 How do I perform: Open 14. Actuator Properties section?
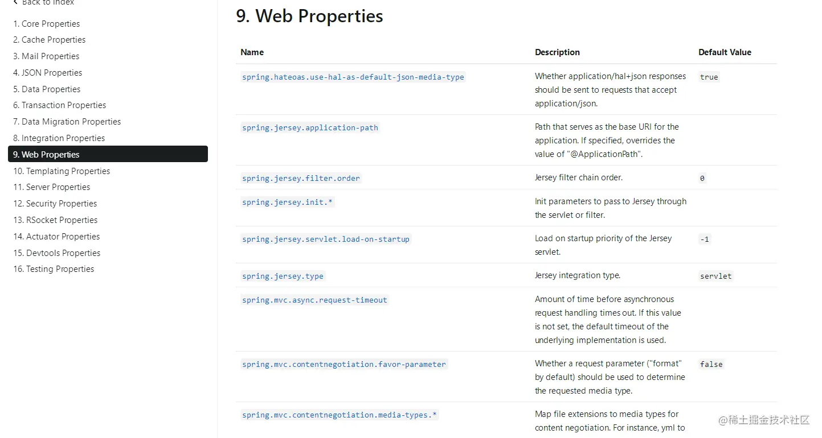pyautogui.click(x=56, y=237)
